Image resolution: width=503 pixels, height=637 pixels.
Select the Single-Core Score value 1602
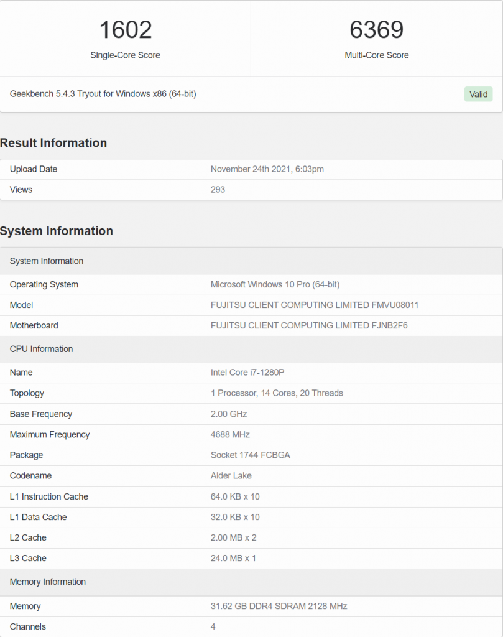click(x=125, y=29)
